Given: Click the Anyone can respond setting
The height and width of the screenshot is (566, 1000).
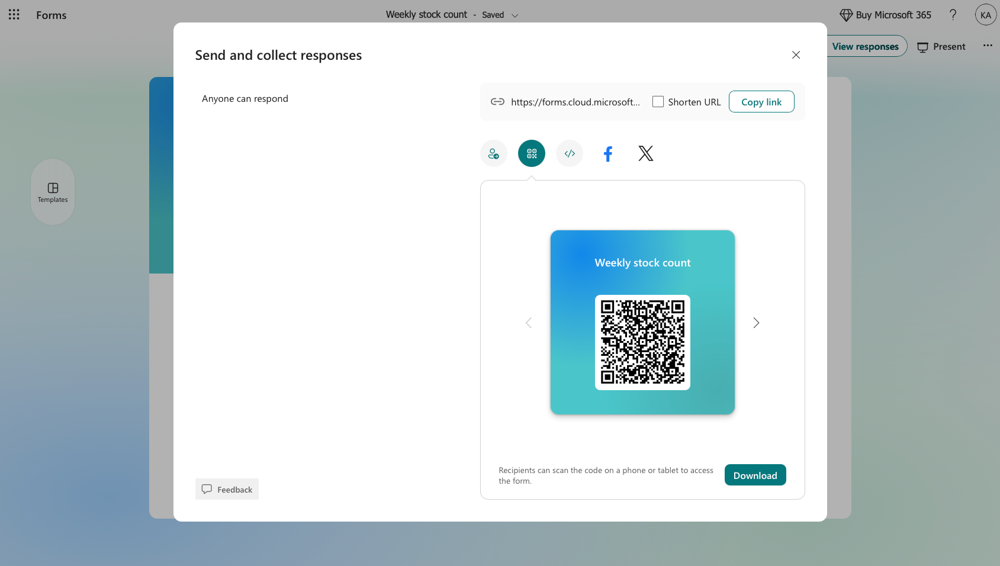Looking at the screenshot, I should pyautogui.click(x=245, y=99).
